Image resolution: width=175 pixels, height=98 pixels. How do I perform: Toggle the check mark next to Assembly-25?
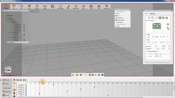[24, 27]
